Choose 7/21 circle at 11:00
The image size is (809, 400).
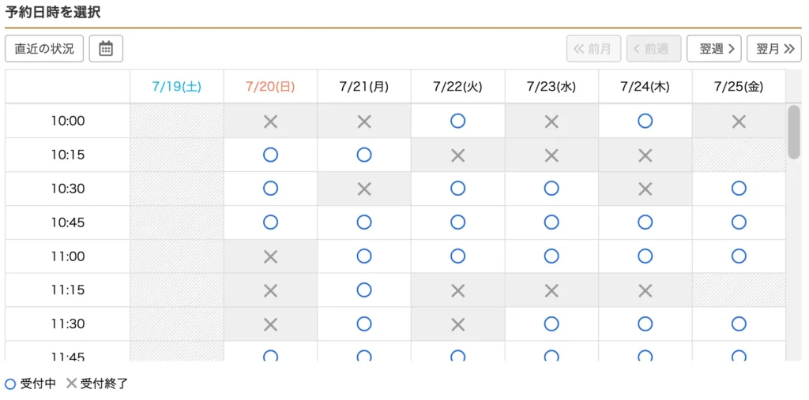coord(364,256)
